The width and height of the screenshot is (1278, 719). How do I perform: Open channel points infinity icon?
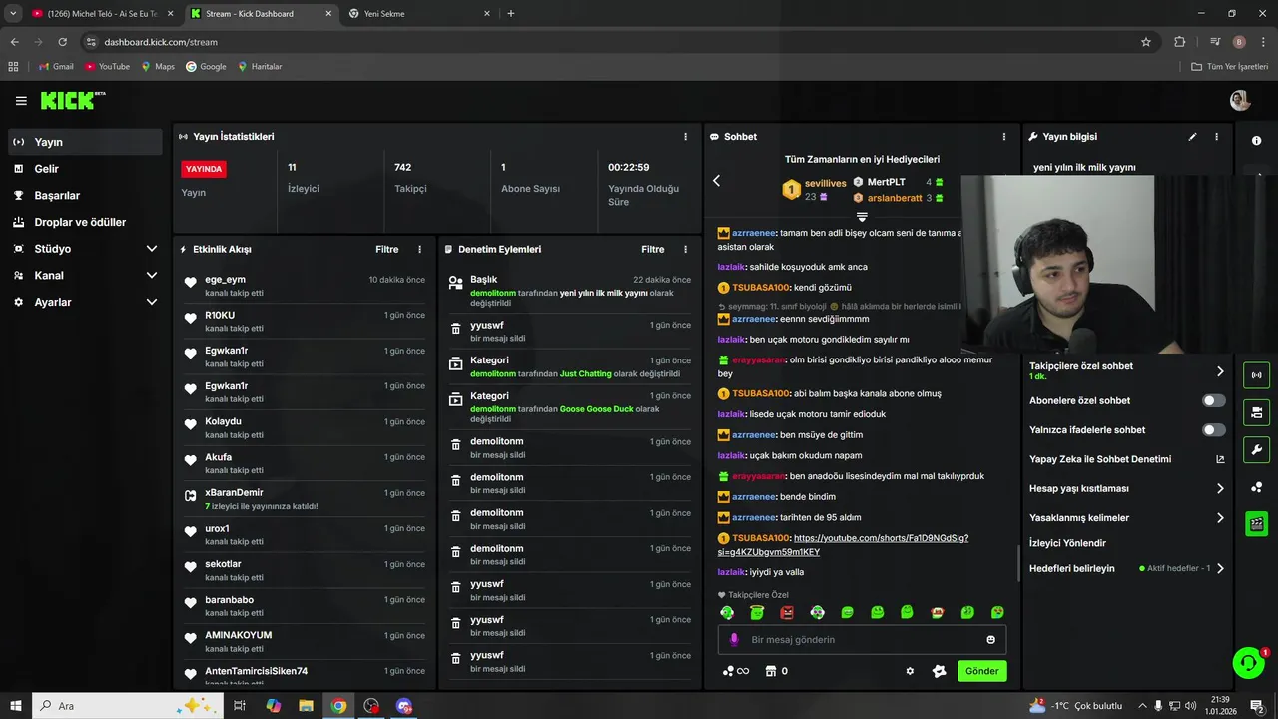736,671
